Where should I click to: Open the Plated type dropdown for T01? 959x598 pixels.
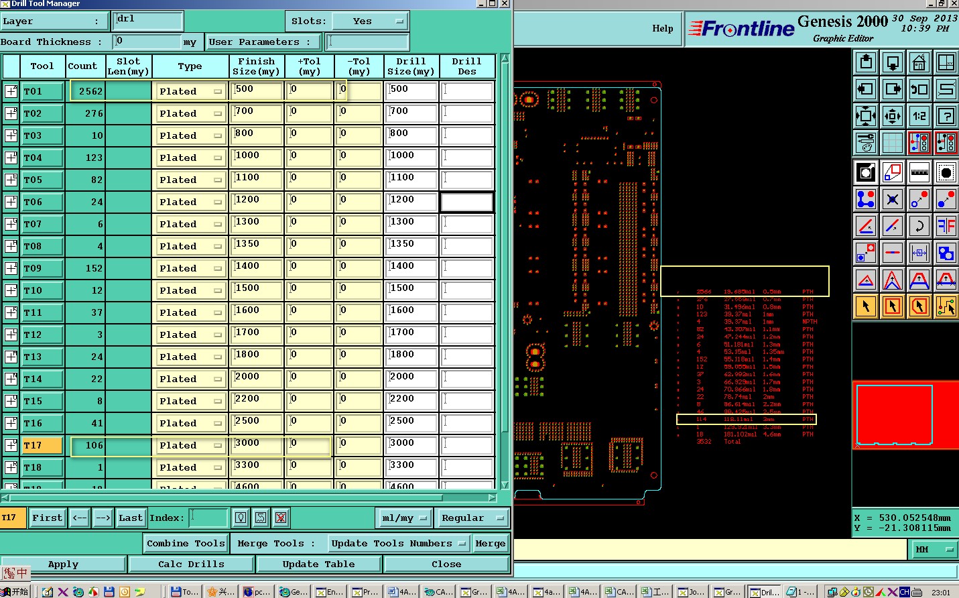coord(190,91)
